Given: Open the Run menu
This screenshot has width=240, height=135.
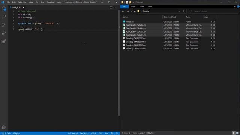Looking at the screenshot, I should pos(42,3).
